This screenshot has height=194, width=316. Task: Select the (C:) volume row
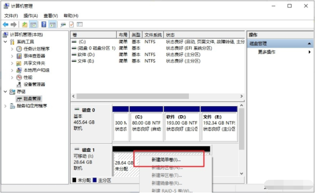tap(158, 42)
